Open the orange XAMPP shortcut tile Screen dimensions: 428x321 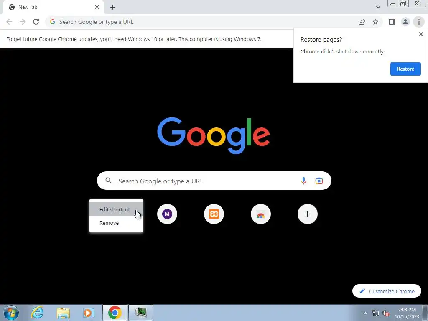214,214
